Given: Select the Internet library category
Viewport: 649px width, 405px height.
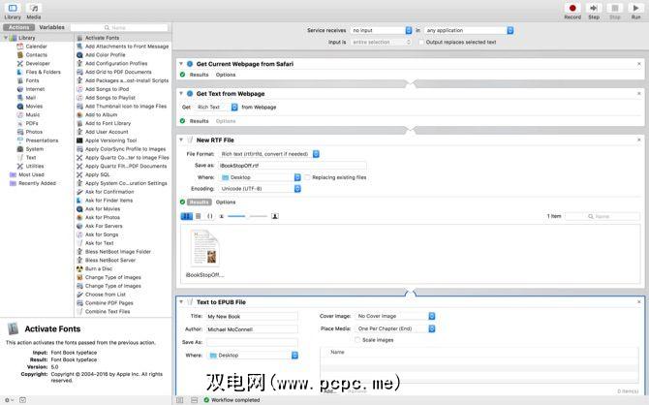Looking at the screenshot, I should [x=35, y=89].
